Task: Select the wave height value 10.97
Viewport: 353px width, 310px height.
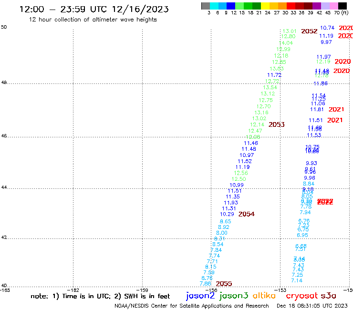Action: 247,155
